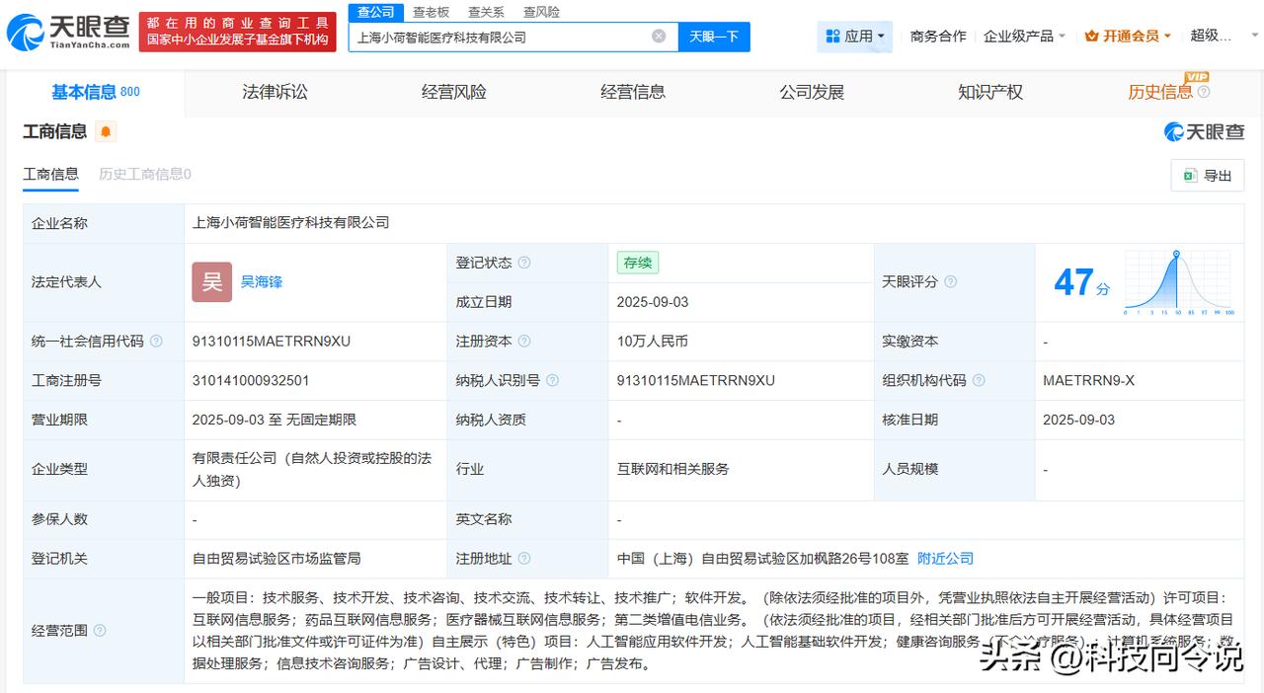Viewport: 1264px width, 693px height.
Task: Click the score distribution chart
Action: [1178, 282]
